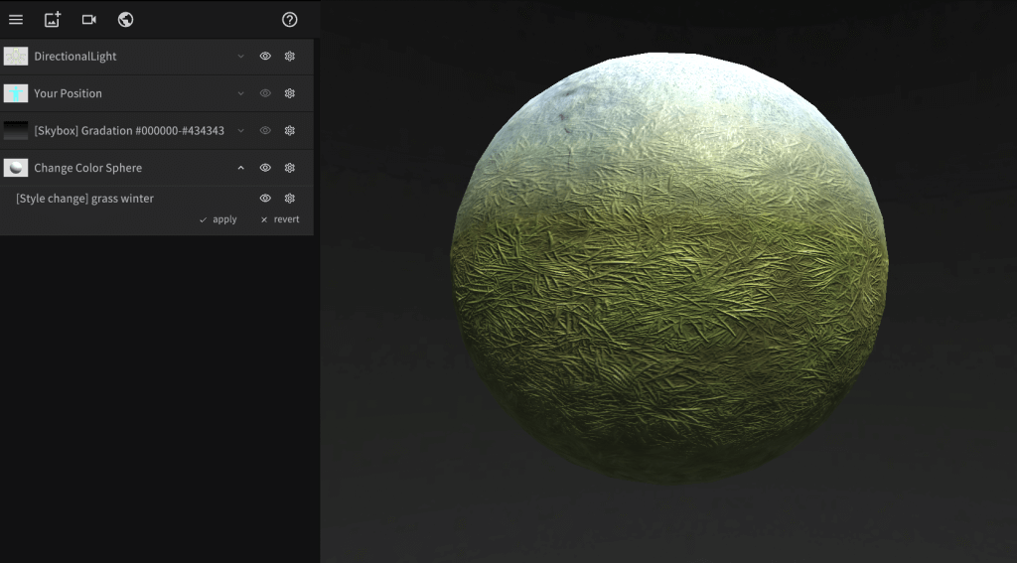Open Skybox Gradation settings gear
1017x563 pixels.
[290, 130]
